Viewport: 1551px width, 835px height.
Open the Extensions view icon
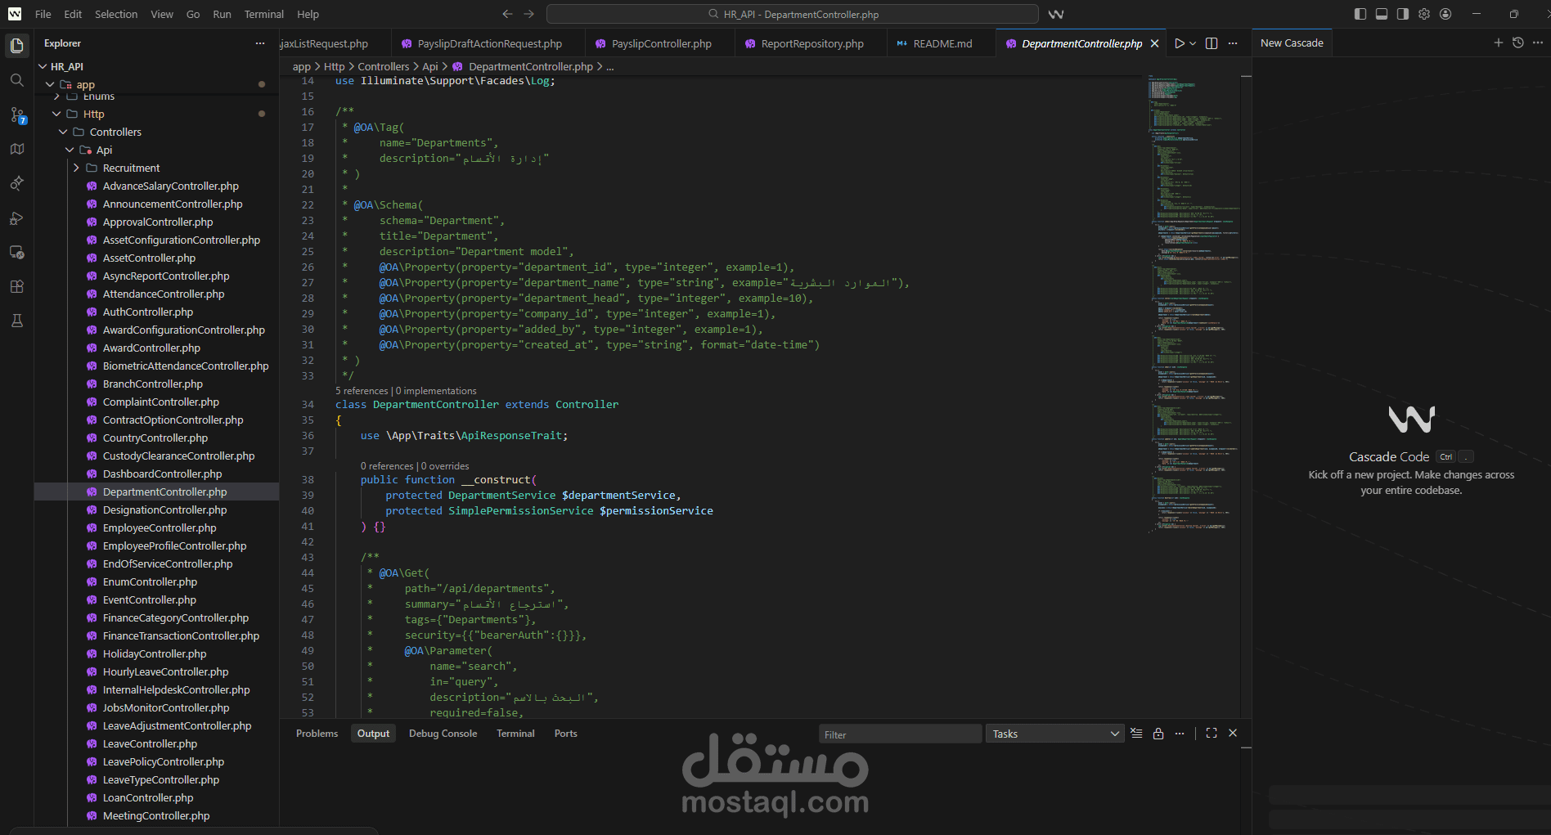click(x=16, y=287)
